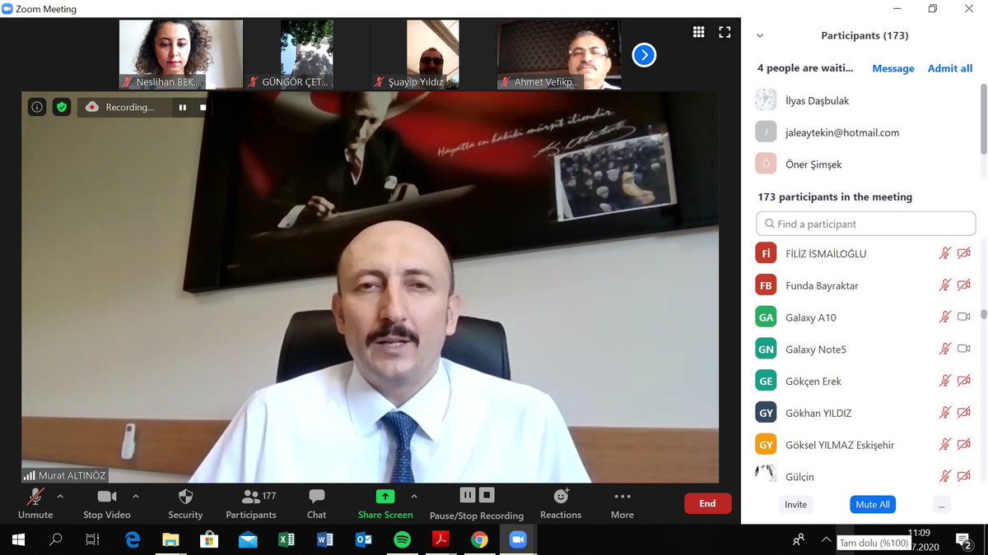Show next video thumbnails with blue arrow
The height and width of the screenshot is (555, 988).
pos(644,55)
